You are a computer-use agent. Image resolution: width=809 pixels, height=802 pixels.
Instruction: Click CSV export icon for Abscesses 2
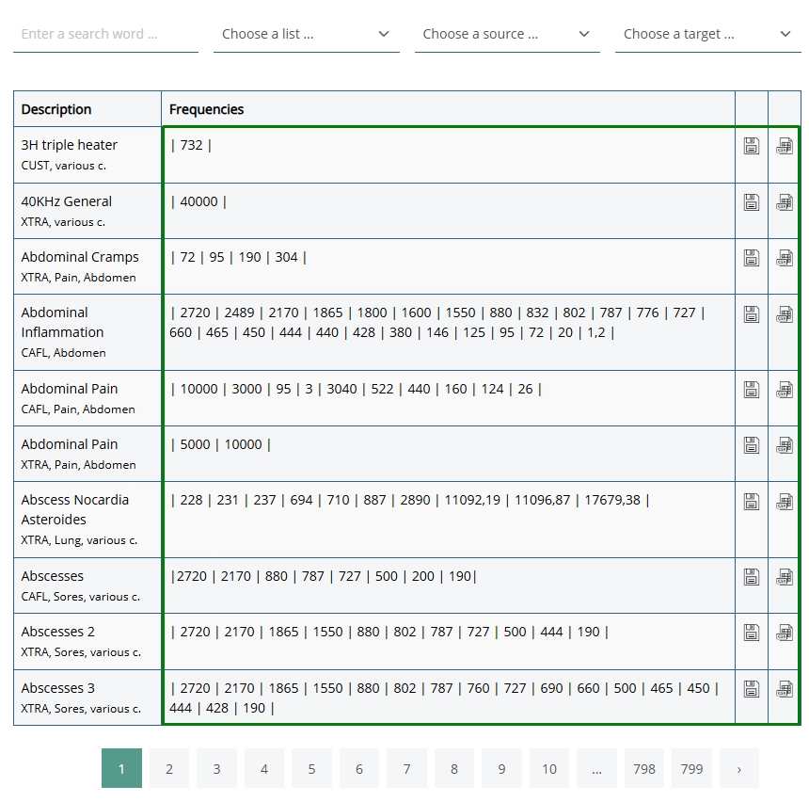click(784, 633)
